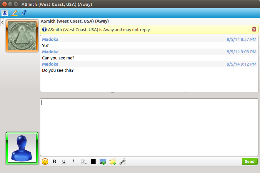Click the contact info icon in top toolbar
The height and width of the screenshot is (173, 260).
[5, 13]
